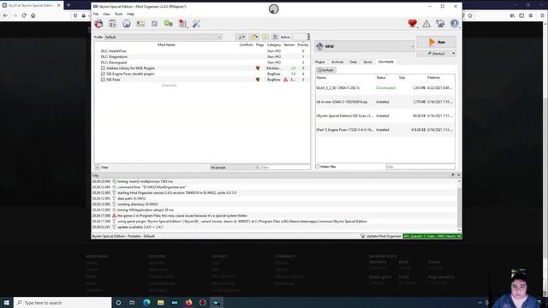Click the mod list wrench actions button
The height and width of the screenshot is (308, 548).
click(241, 37)
